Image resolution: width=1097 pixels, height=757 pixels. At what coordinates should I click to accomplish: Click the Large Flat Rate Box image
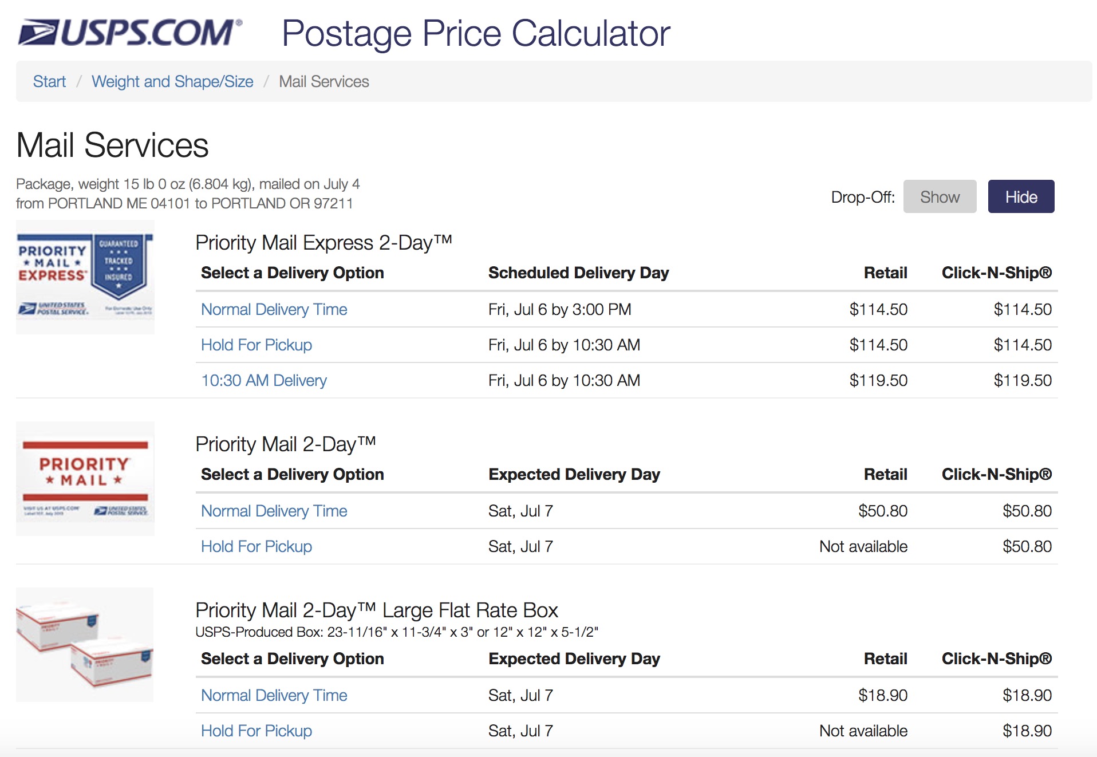tap(85, 645)
